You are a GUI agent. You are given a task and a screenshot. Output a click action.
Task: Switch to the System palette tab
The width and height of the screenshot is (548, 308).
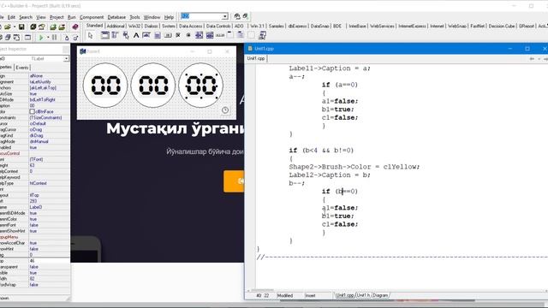click(x=169, y=27)
